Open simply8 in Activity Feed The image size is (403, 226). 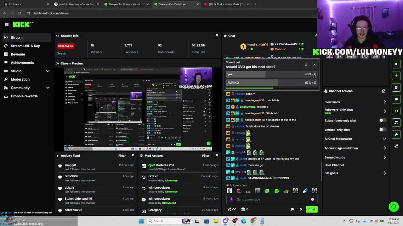(x=70, y=165)
